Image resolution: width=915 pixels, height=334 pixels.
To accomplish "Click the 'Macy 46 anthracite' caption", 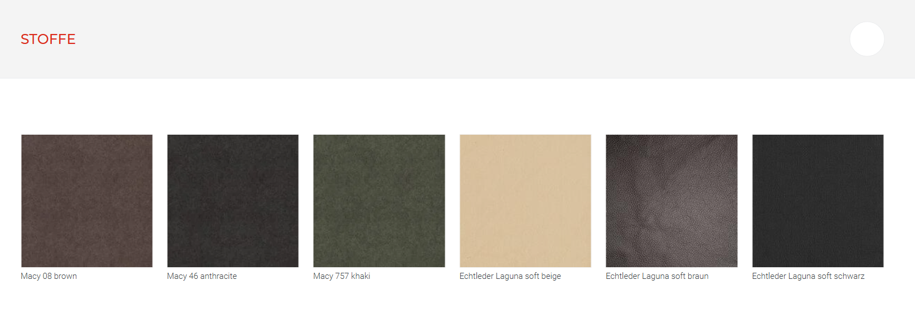I will [202, 276].
